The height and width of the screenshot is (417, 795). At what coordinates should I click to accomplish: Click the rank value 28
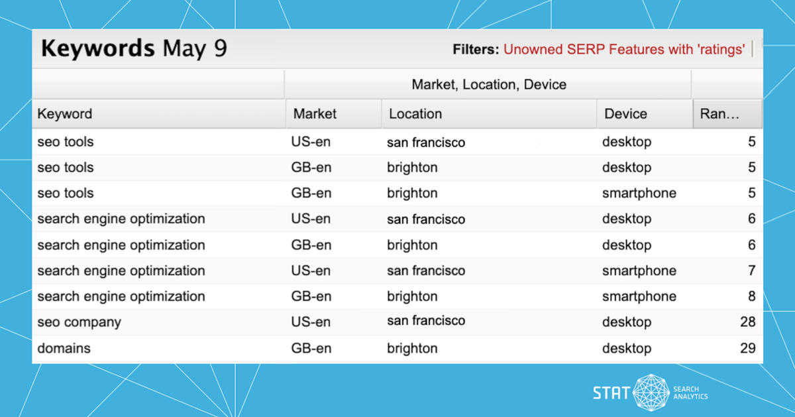[747, 322]
